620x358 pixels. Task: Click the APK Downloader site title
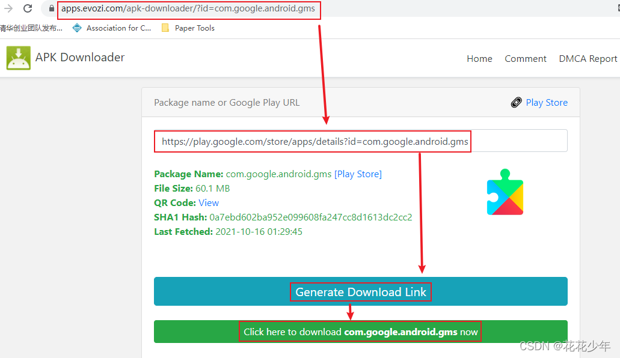click(80, 57)
